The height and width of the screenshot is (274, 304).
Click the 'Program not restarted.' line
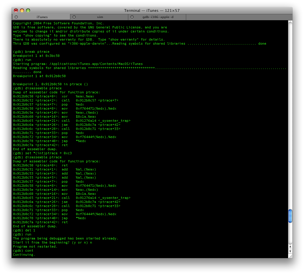pyautogui.click(x=35, y=247)
